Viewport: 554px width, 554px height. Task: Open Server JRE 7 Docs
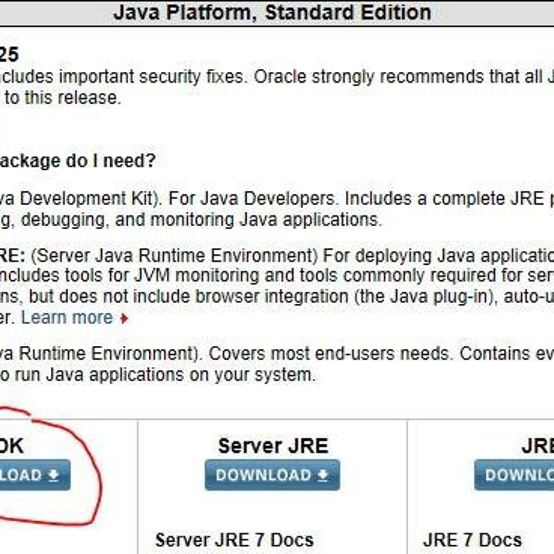point(233,540)
